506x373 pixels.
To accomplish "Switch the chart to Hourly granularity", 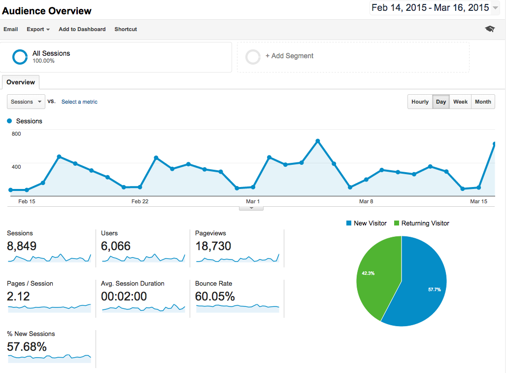I will [420, 102].
